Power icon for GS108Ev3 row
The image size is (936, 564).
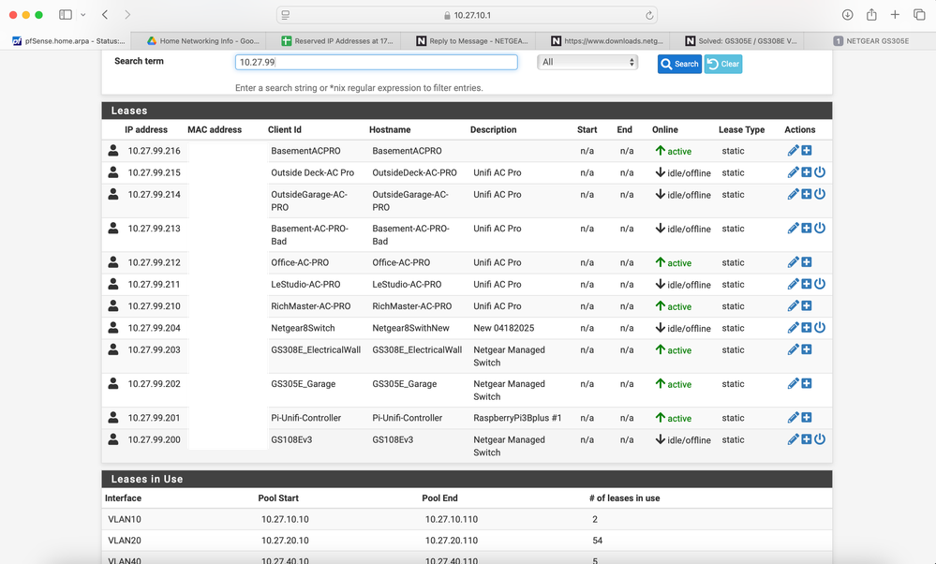[x=820, y=439]
